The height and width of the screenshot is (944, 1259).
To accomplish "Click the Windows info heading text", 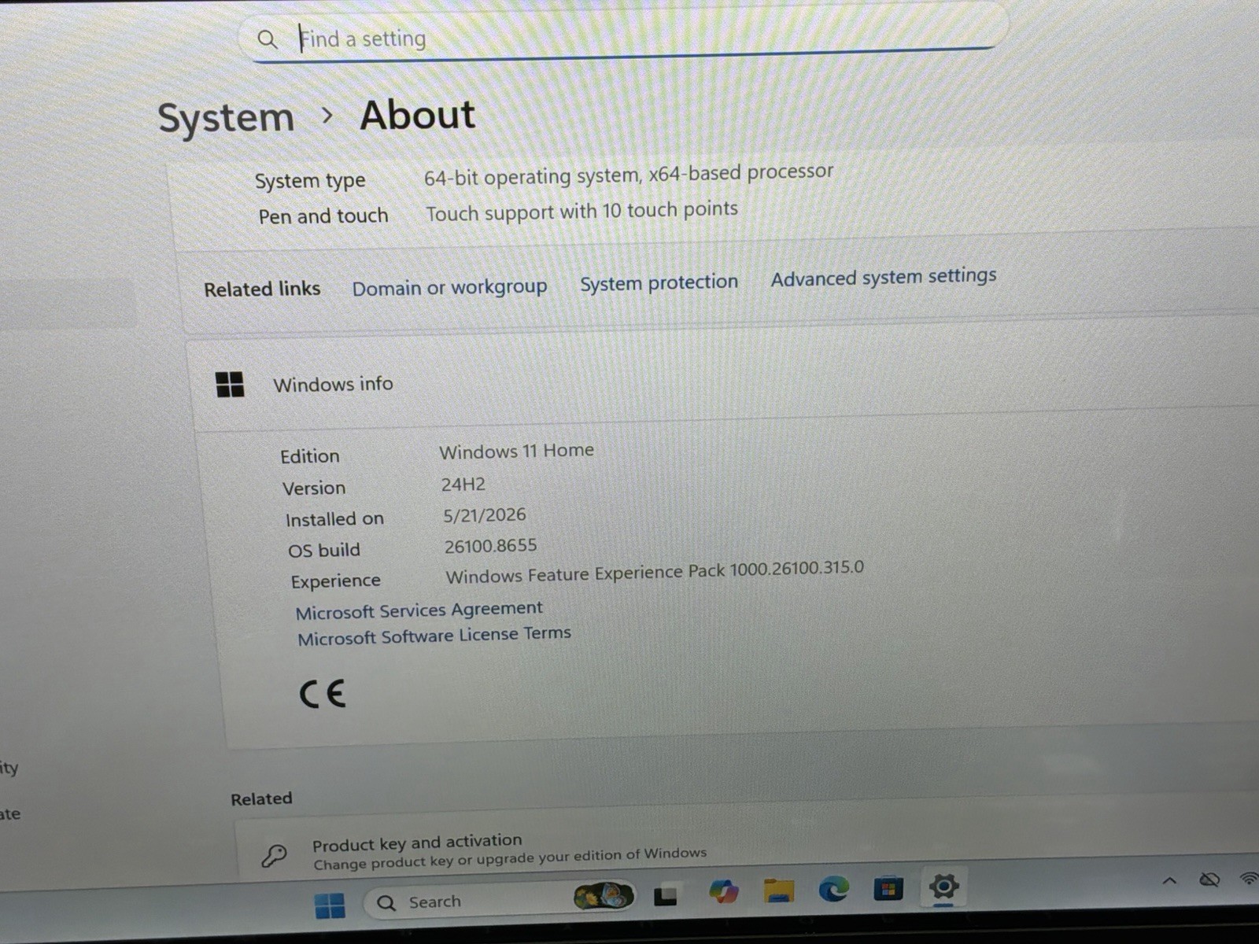I will [x=333, y=384].
